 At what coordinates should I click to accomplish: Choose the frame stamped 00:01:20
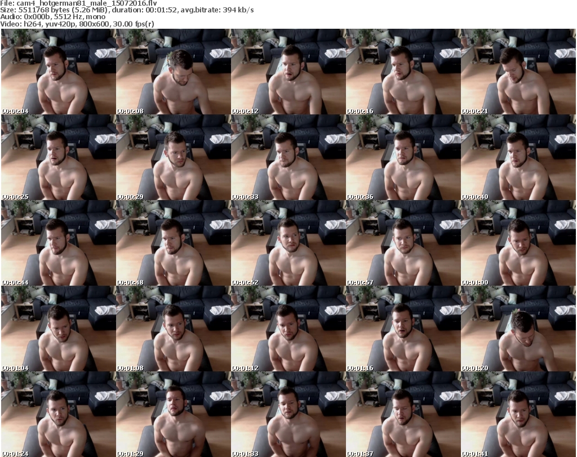click(518, 329)
